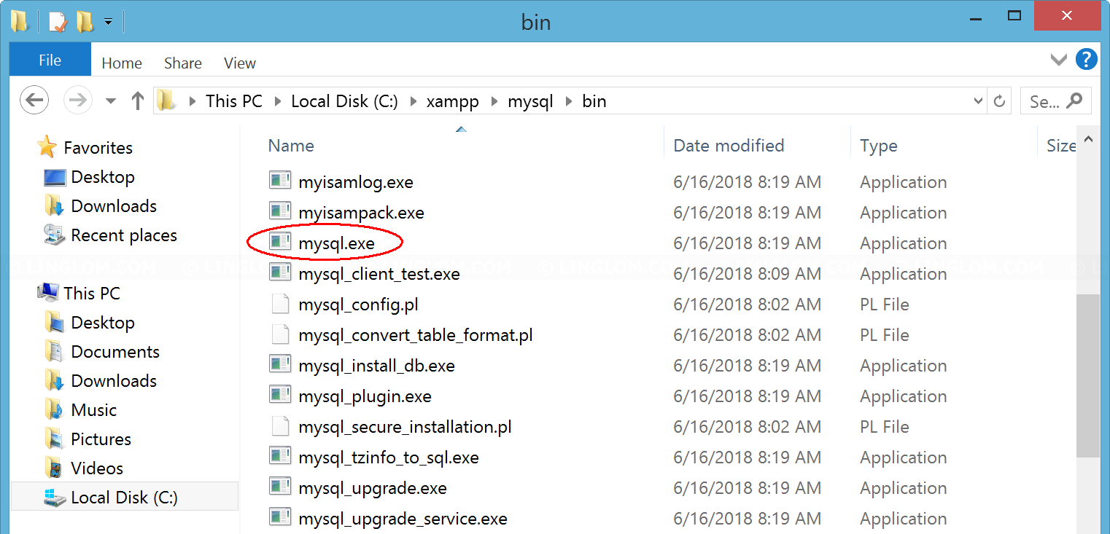Click the mysql.exe application icon
The height and width of the screenshot is (534, 1110).
[x=280, y=242]
